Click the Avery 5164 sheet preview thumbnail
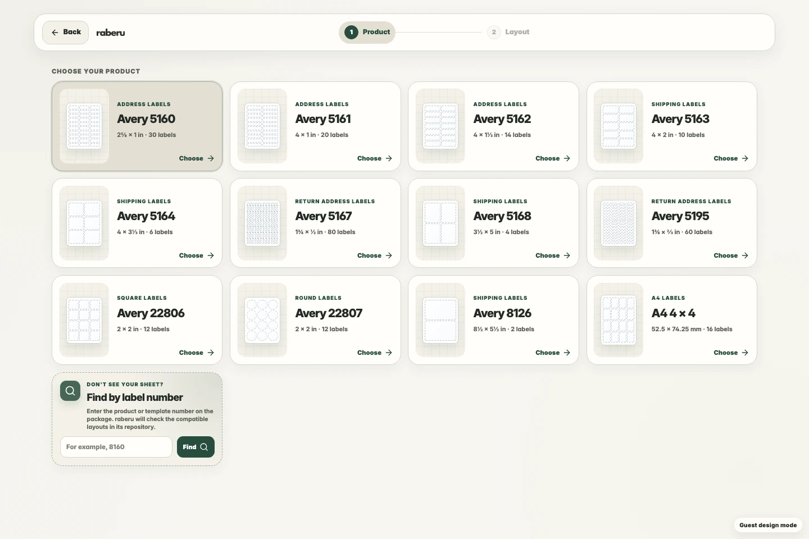The height and width of the screenshot is (539, 809). click(x=84, y=223)
